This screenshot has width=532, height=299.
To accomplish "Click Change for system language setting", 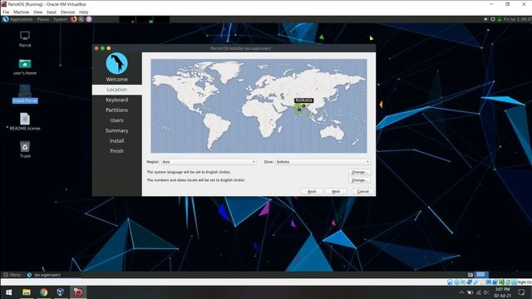I will [359, 172].
